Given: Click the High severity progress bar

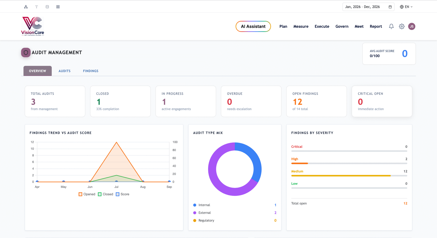Looking at the screenshot, I should 349,163.
